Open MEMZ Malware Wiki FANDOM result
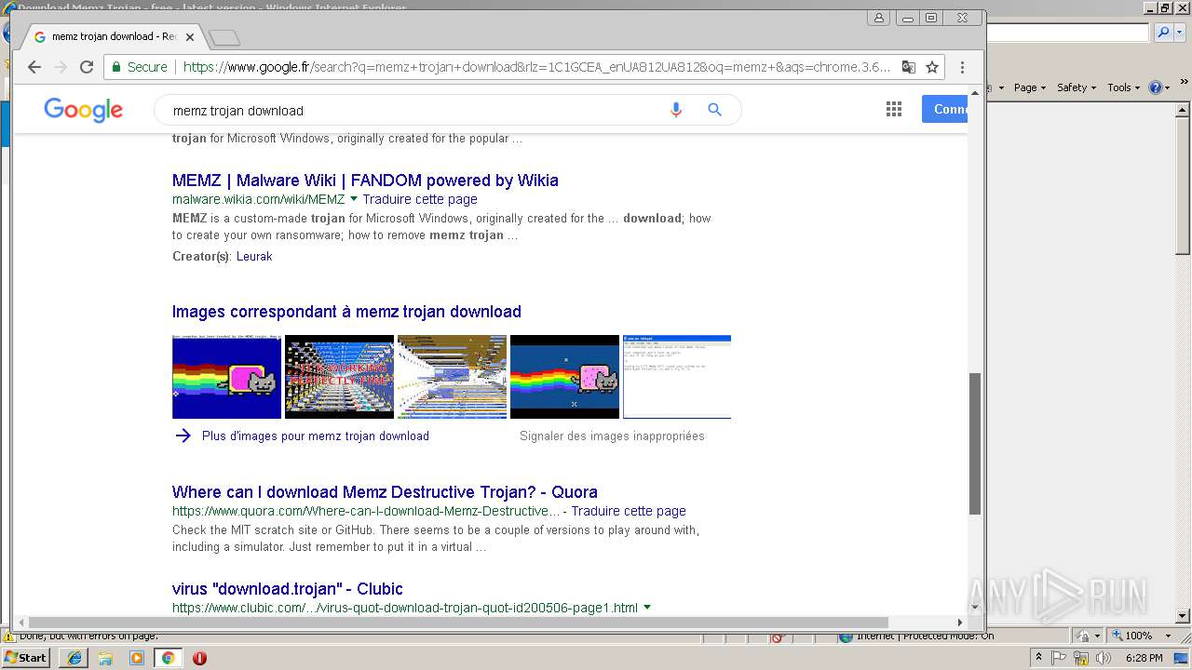 [x=365, y=181]
